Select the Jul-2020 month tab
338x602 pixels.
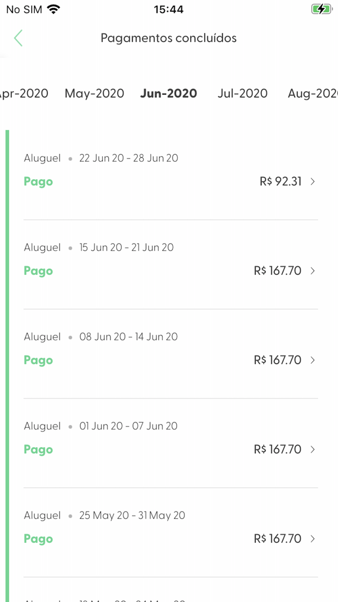(x=242, y=93)
